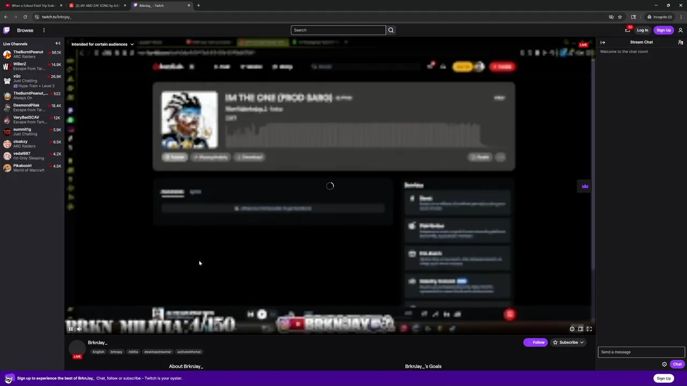This screenshot has width=687, height=386.
Task: Go back in browser history
Action: [6, 17]
